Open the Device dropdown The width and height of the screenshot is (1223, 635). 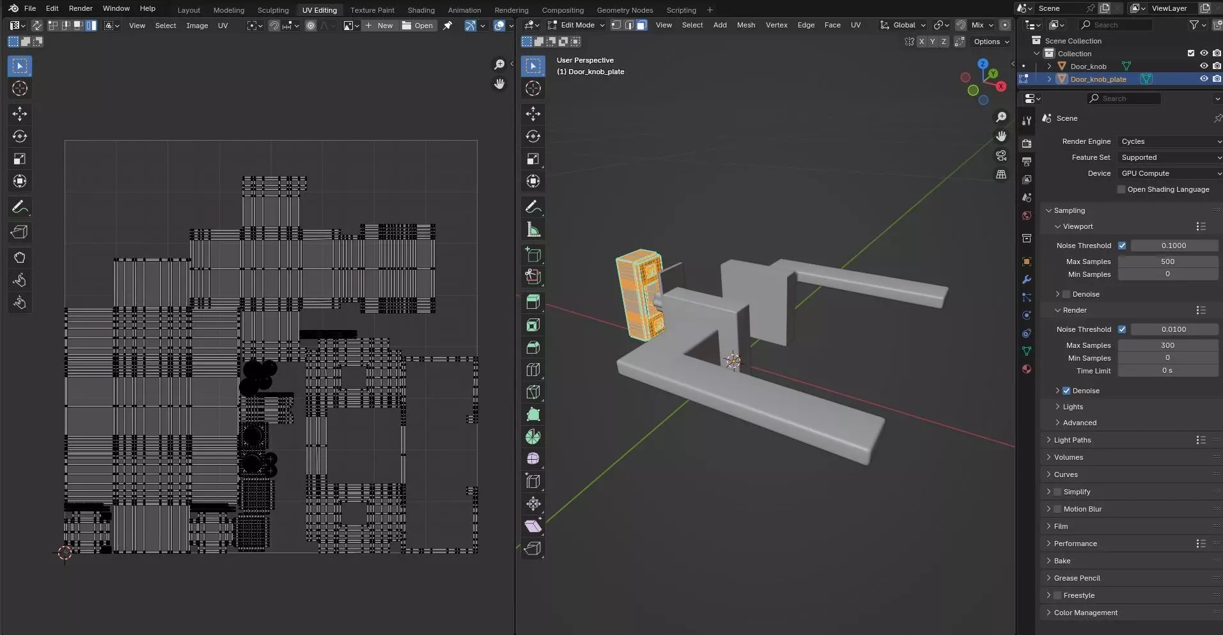coord(1170,173)
